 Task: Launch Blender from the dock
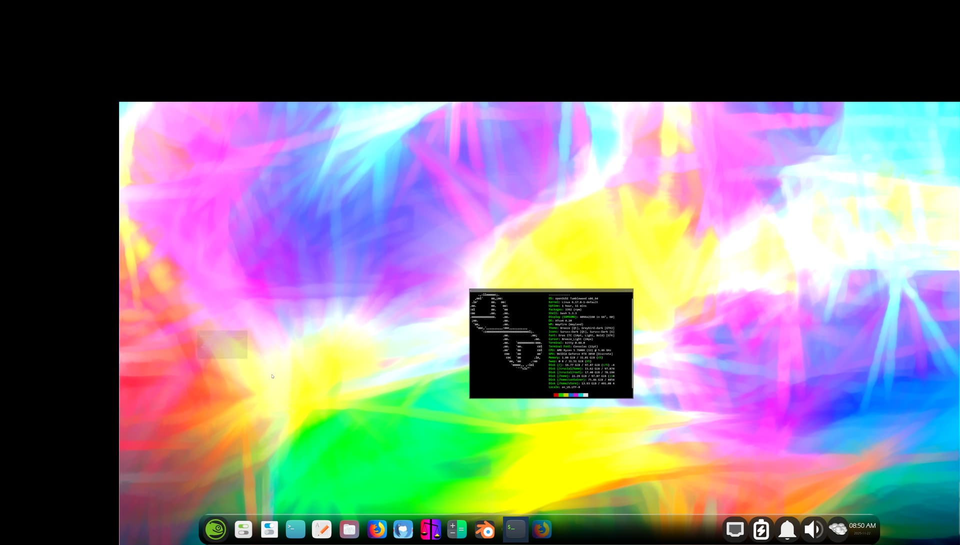pos(484,529)
